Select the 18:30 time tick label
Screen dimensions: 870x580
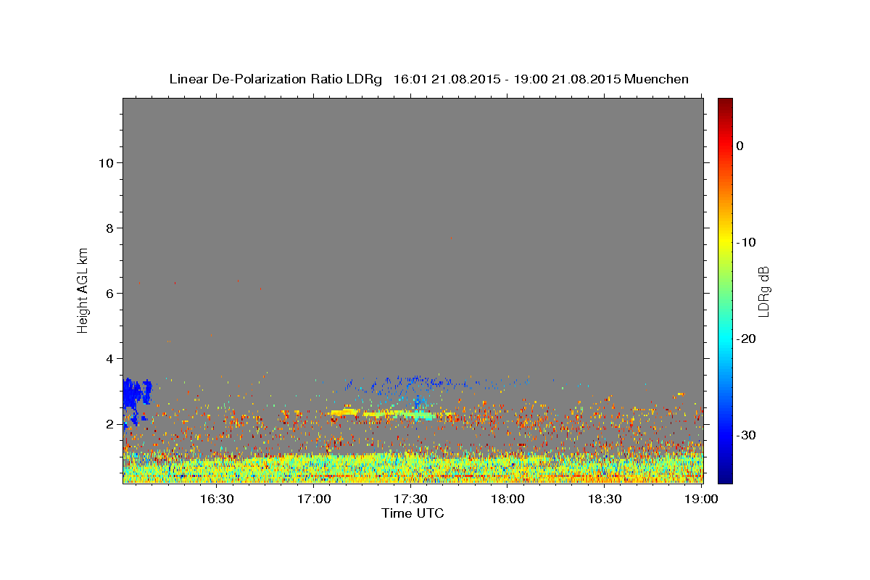604,499
